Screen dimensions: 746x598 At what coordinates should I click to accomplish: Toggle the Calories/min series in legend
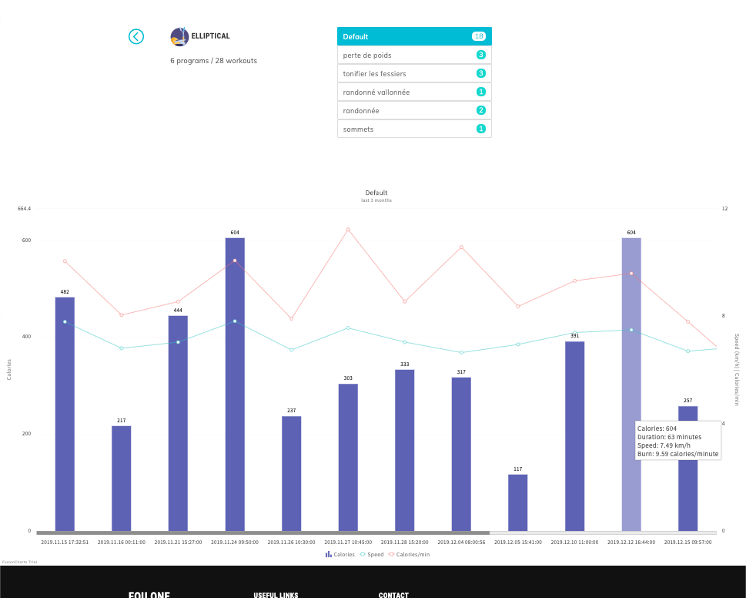(409, 554)
